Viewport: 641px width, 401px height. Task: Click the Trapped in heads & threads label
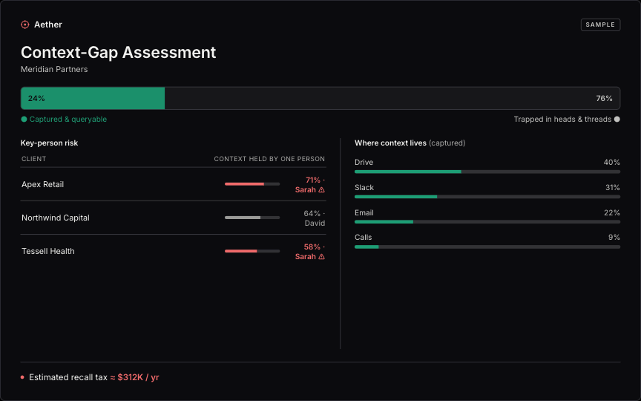click(x=562, y=119)
